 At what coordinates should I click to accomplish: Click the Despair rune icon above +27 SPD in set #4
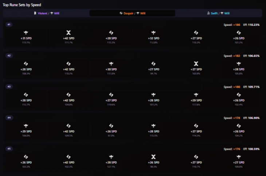pyautogui.click(x=196, y=126)
